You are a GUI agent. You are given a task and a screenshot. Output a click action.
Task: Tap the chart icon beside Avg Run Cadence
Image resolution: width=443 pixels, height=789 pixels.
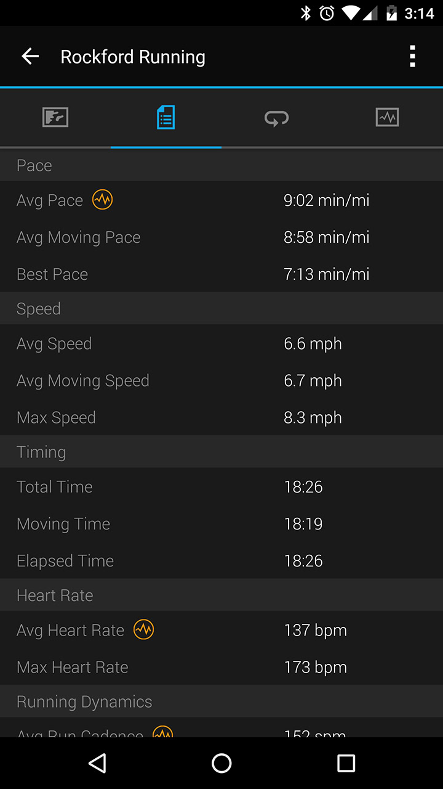162,732
